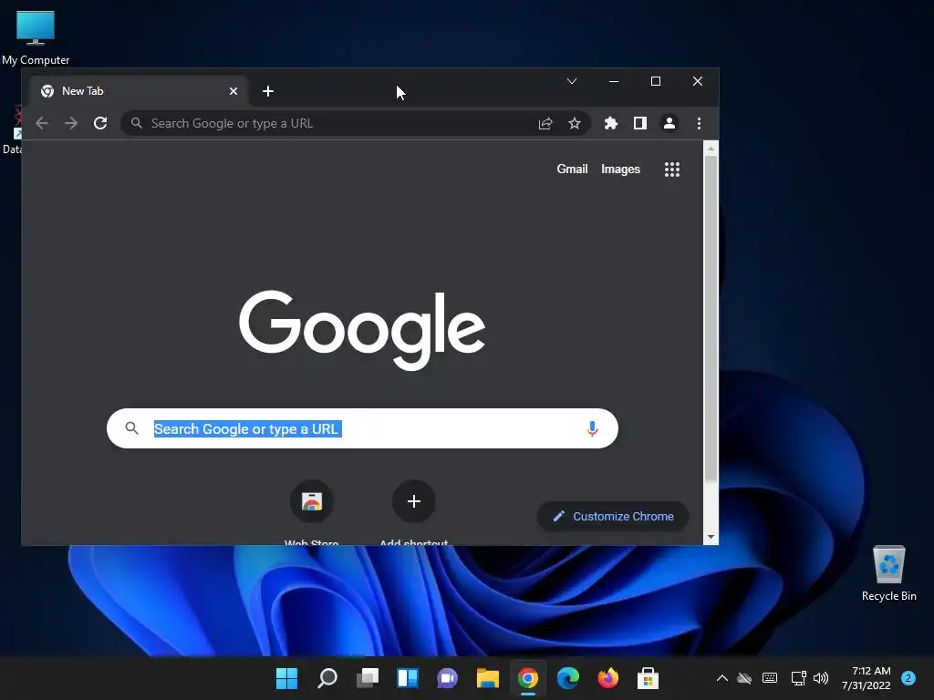
Task: Click the Chrome forward arrow
Action: 71,123
